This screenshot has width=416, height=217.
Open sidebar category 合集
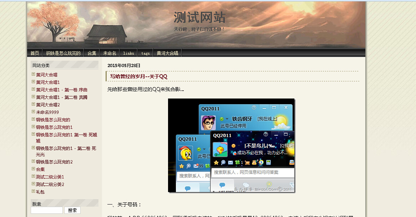tap(40, 169)
